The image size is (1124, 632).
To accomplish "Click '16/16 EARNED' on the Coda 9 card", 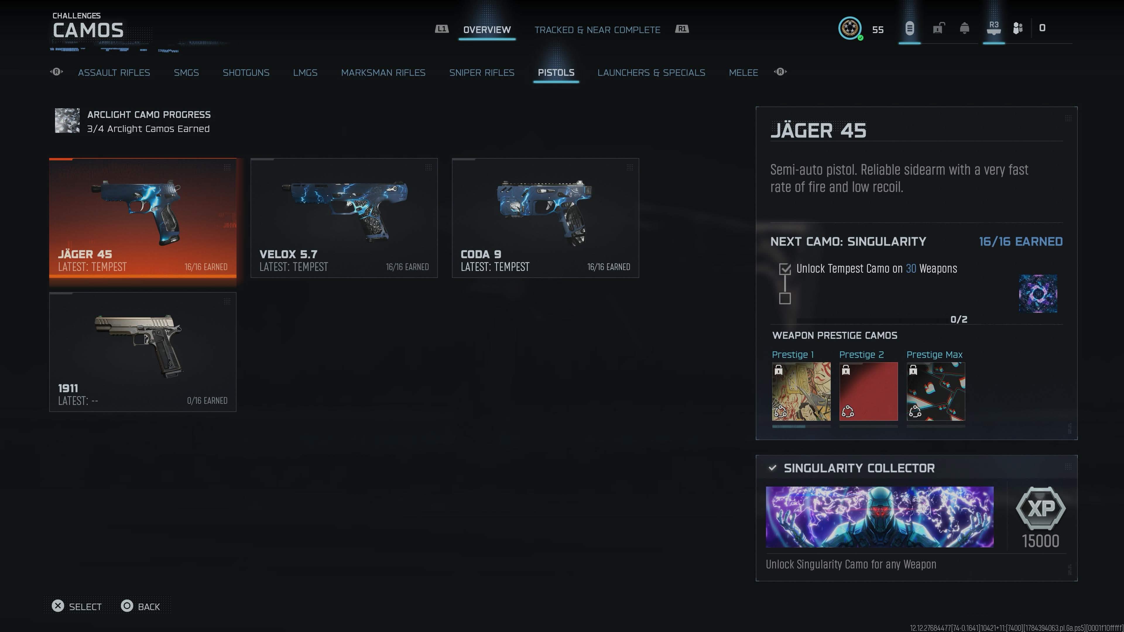I will point(609,267).
